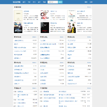
Task: Click the teal search button
Action: (60, 2)
